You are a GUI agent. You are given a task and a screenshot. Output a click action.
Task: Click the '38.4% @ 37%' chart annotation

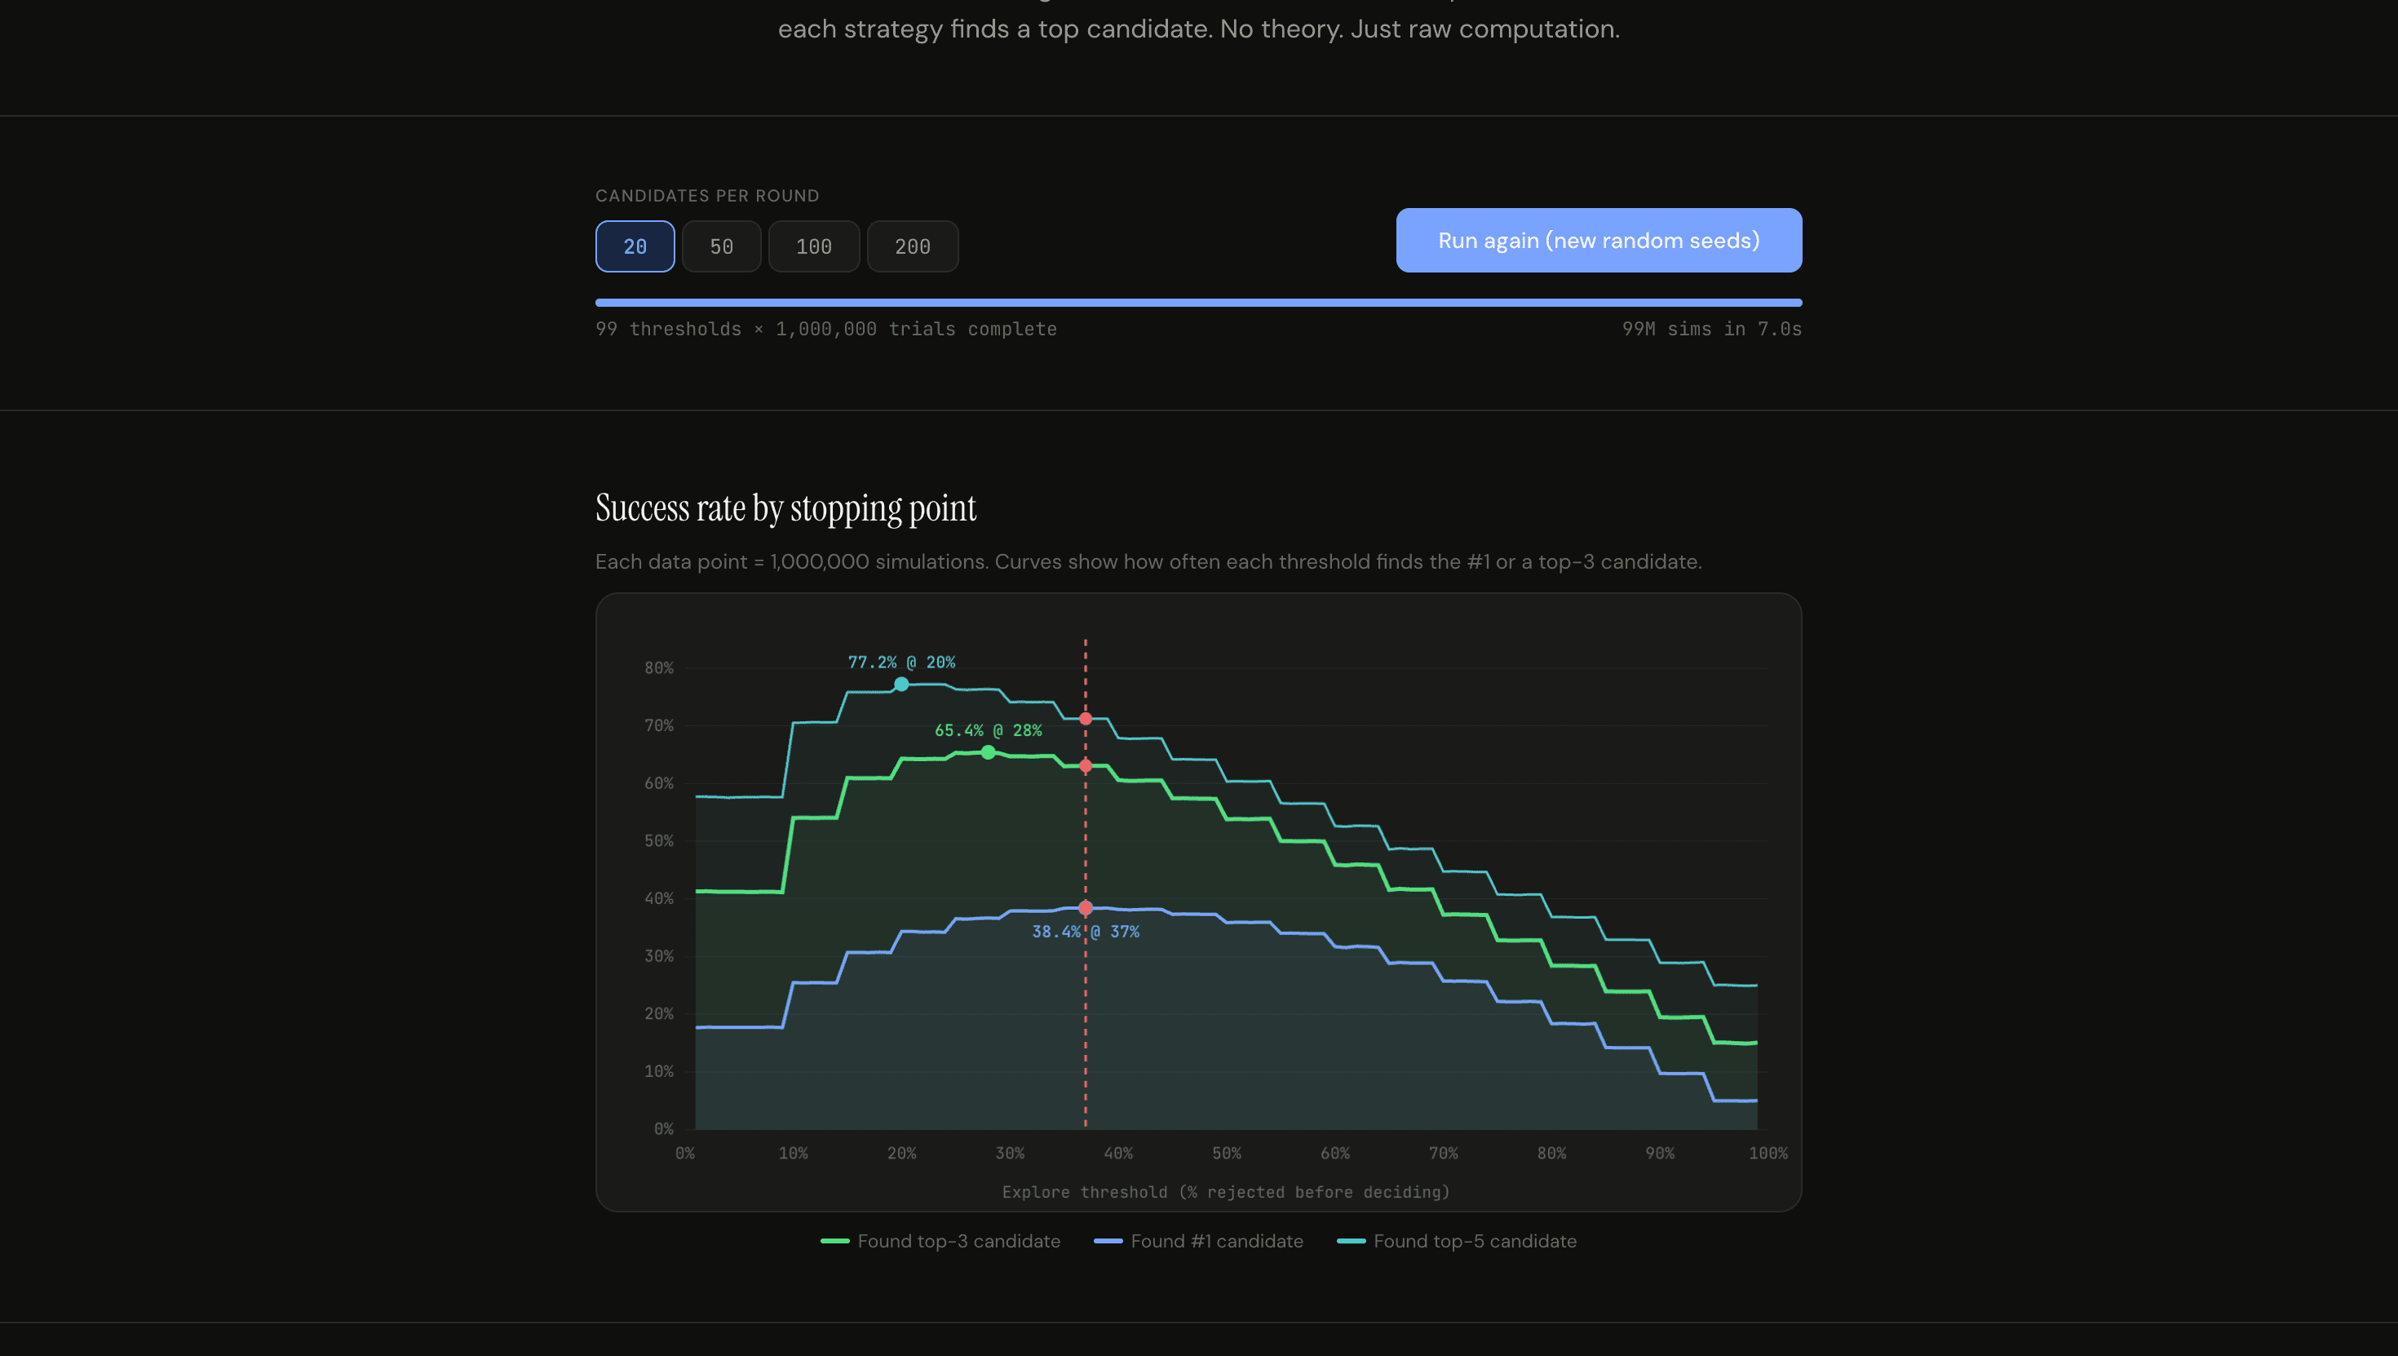click(1086, 931)
